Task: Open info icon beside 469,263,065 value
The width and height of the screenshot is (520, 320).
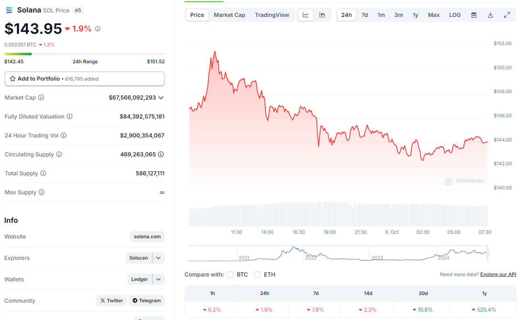Action: (161, 154)
